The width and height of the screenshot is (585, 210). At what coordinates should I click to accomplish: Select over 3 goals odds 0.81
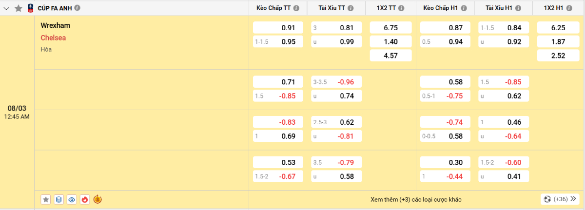click(336, 28)
